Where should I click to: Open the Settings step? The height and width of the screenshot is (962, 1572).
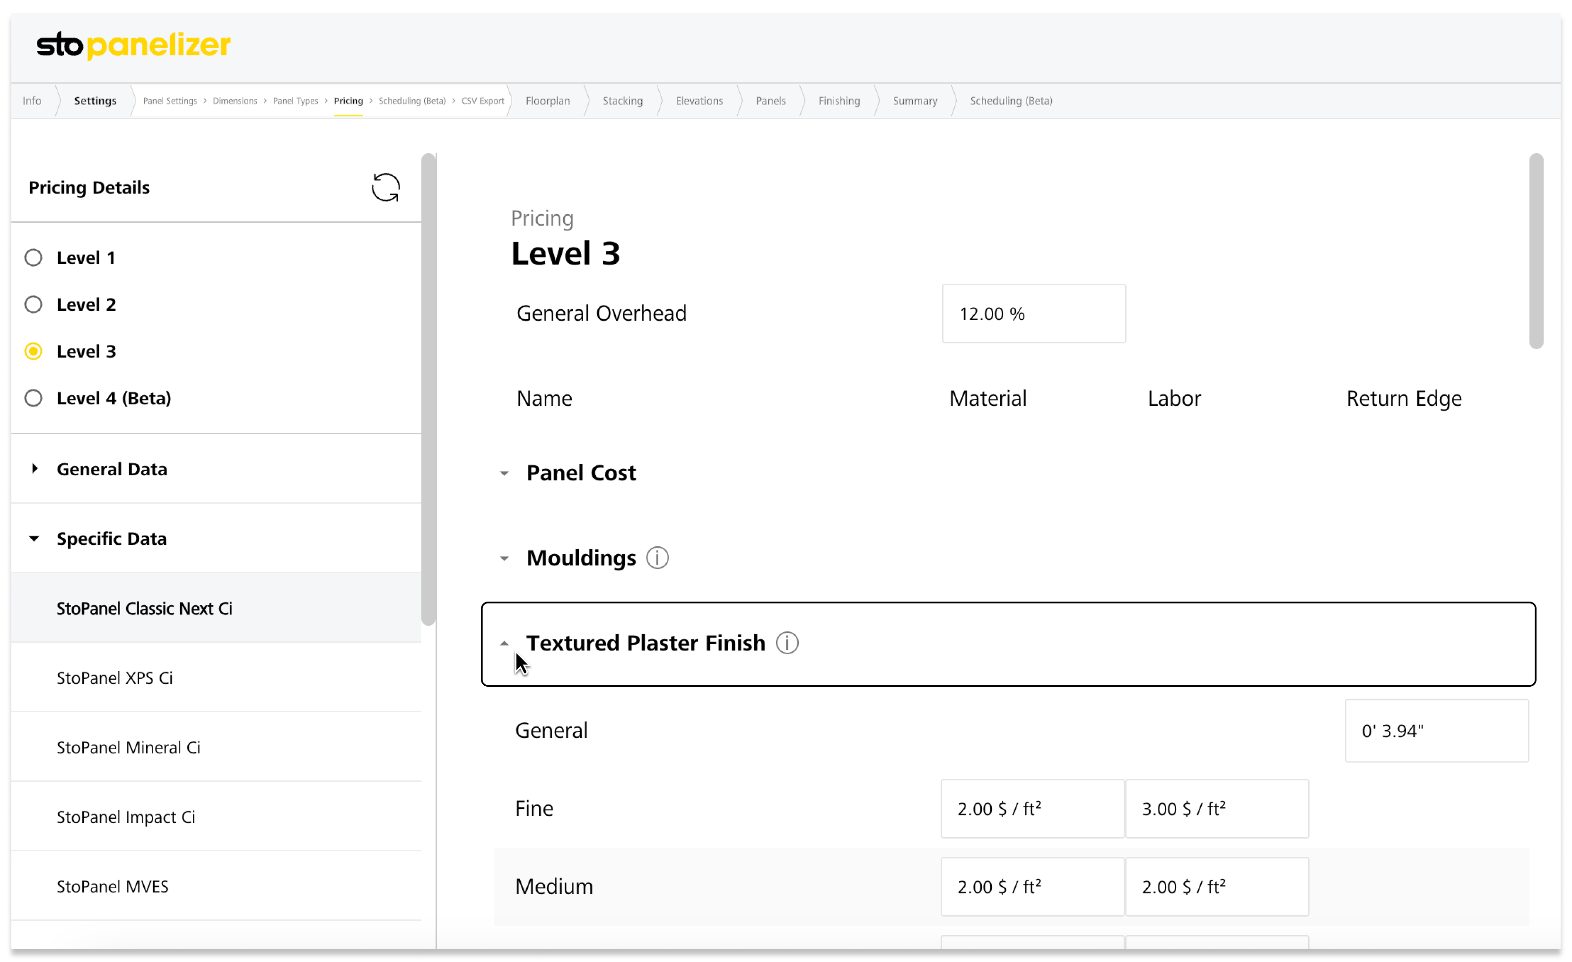tap(95, 101)
